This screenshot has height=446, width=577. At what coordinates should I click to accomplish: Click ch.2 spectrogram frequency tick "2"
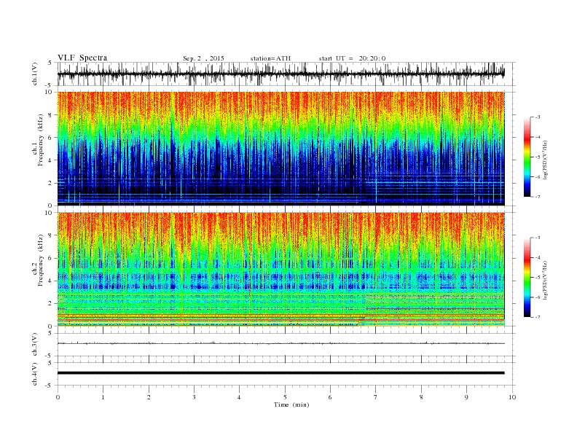[x=50, y=304]
